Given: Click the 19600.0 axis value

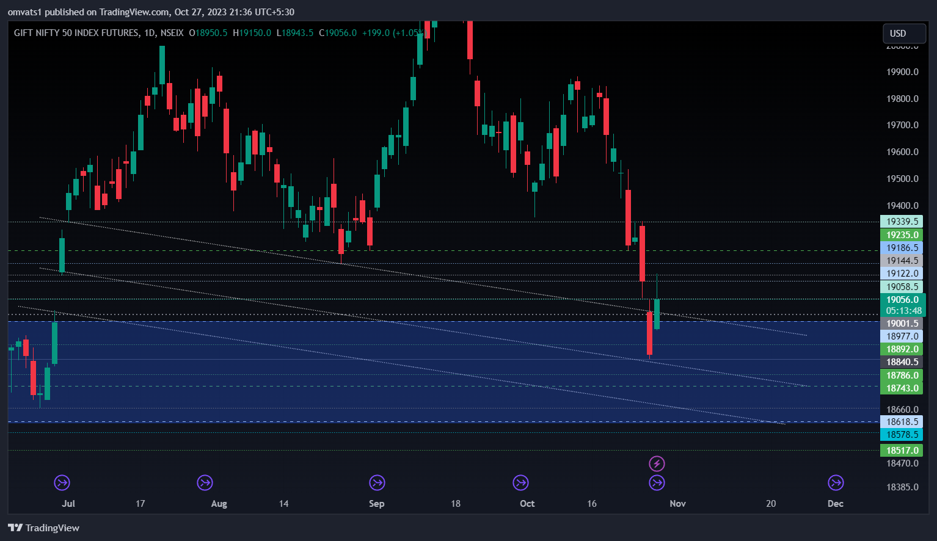Looking at the screenshot, I should pyautogui.click(x=902, y=152).
